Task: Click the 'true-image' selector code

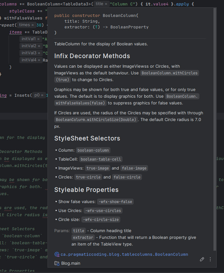Action: [98, 168]
